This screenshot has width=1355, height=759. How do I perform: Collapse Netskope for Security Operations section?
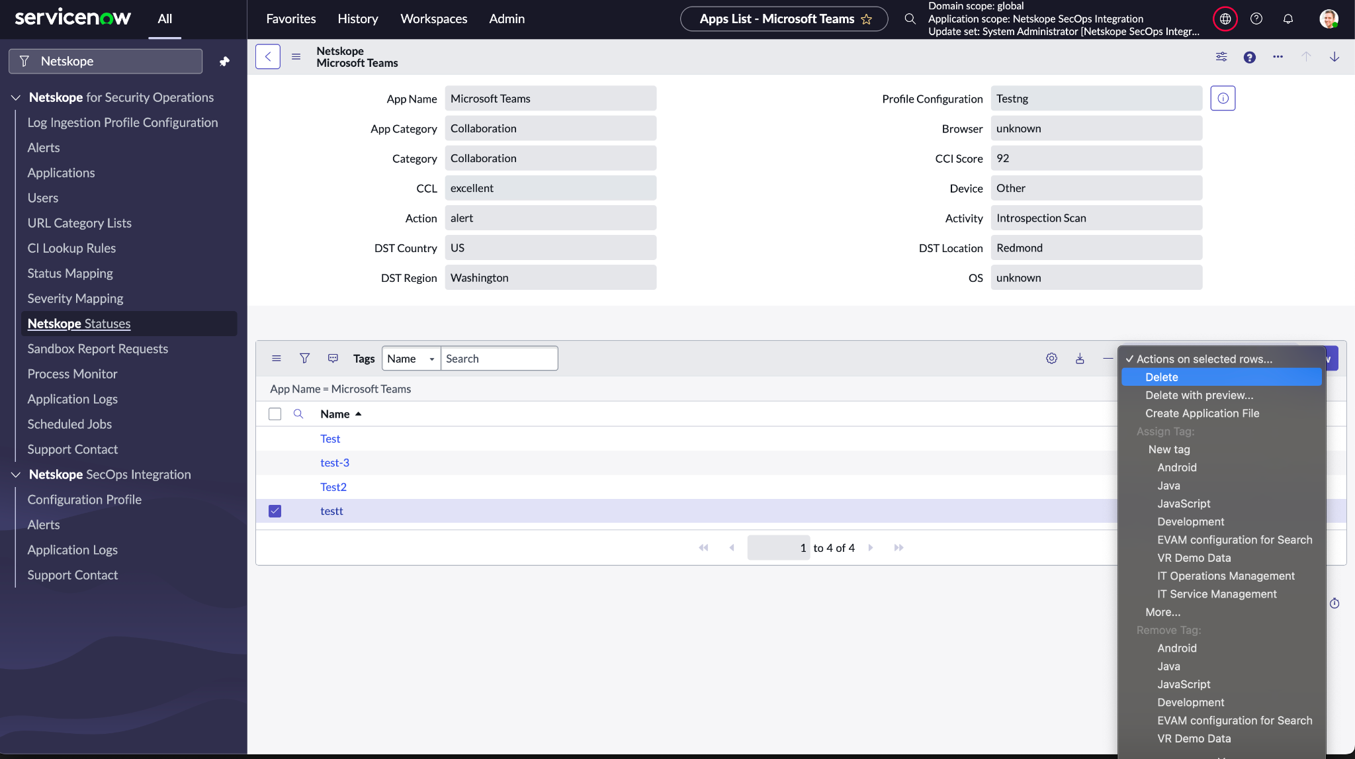(x=16, y=97)
